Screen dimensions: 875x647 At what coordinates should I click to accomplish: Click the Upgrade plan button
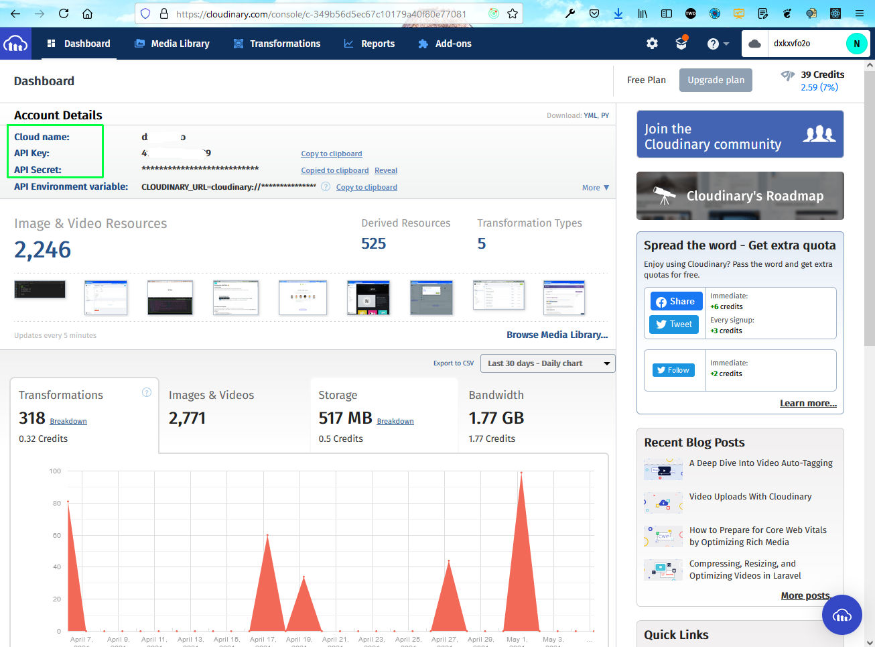point(716,80)
